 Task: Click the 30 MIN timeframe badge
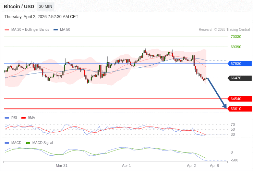click(x=46, y=6)
